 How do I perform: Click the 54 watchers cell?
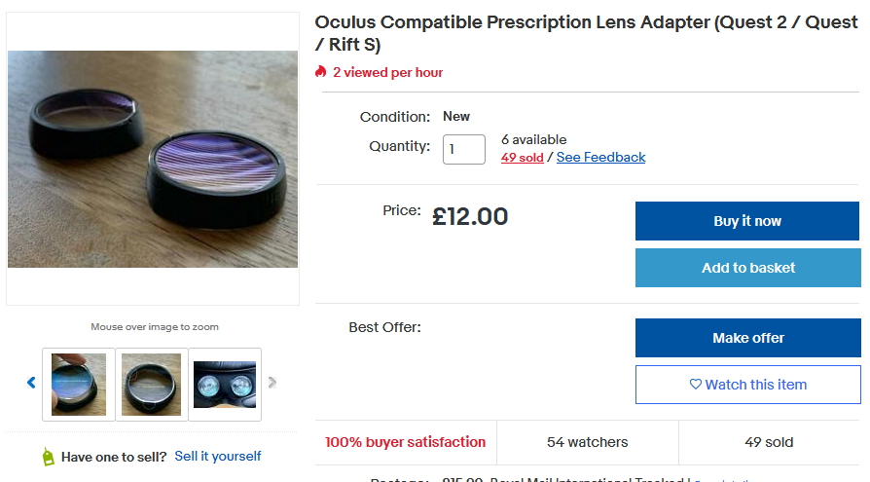click(x=587, y=442)
